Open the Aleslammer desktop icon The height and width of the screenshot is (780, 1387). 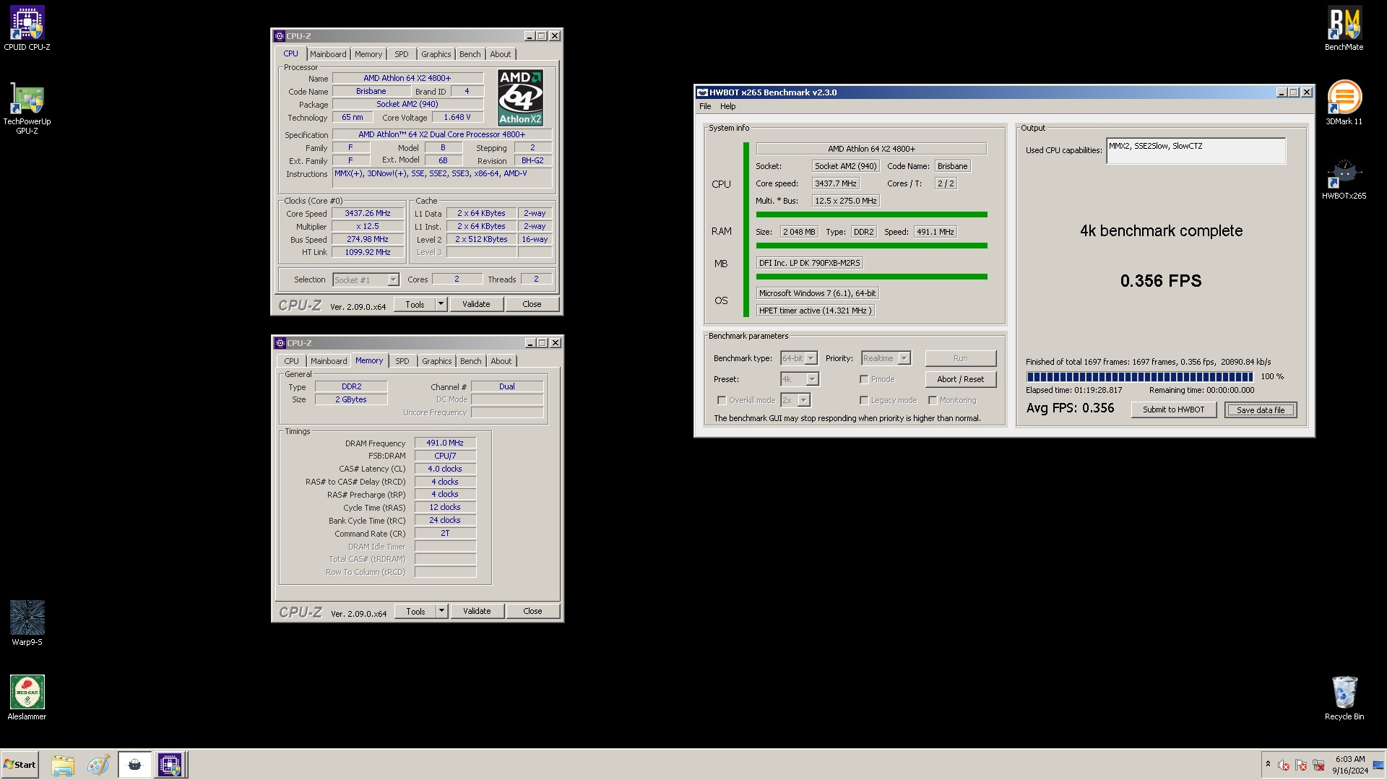[x=27, y=697]
